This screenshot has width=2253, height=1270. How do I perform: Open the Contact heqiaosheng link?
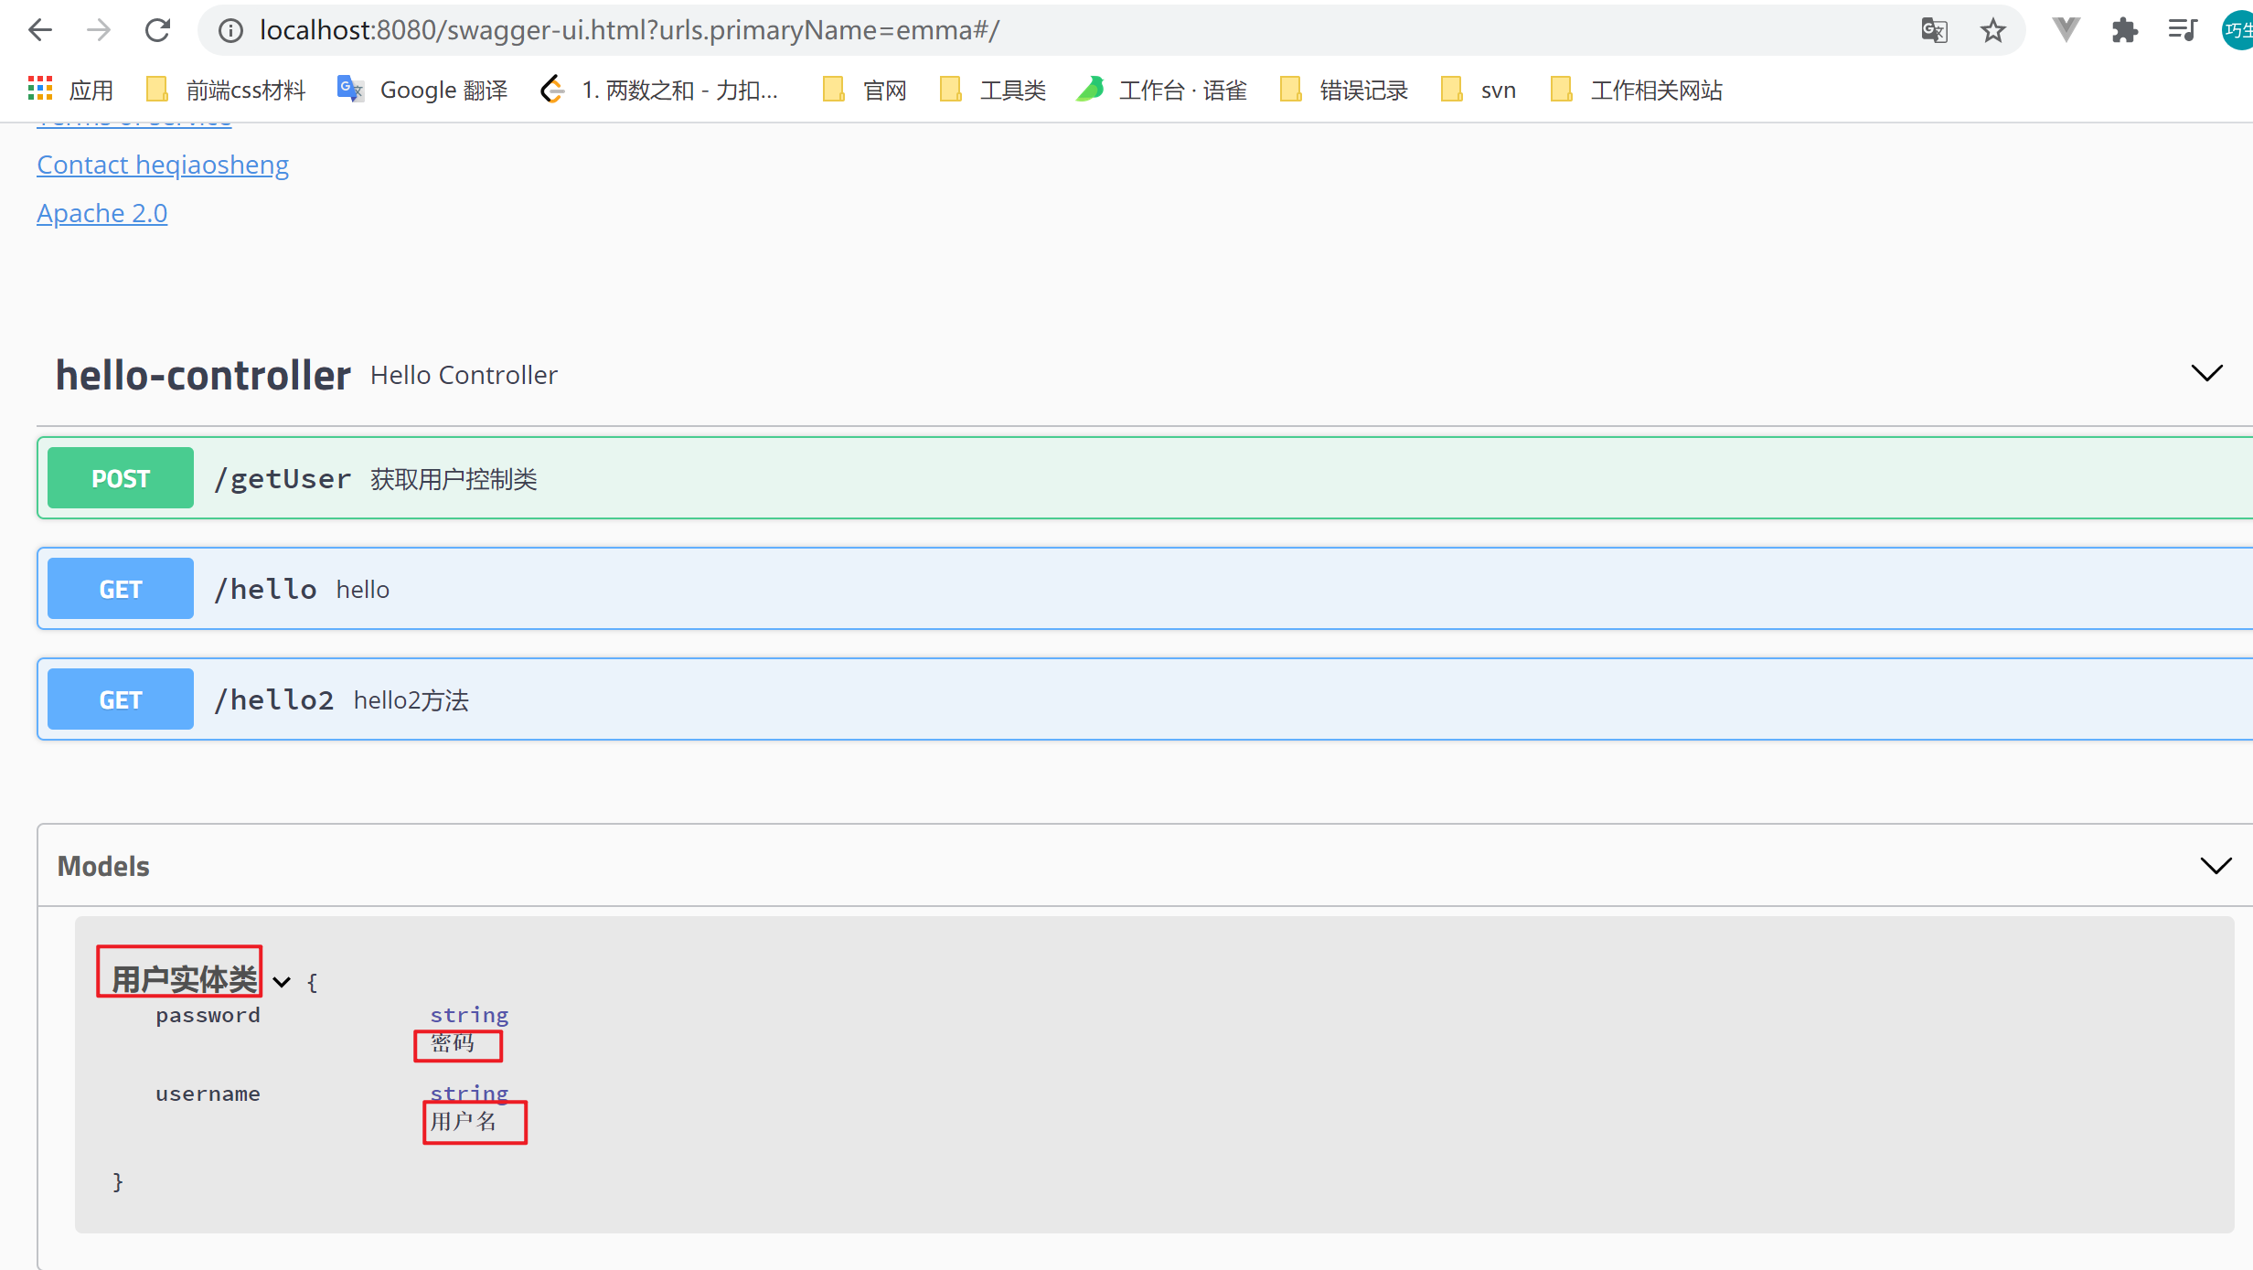163,165
